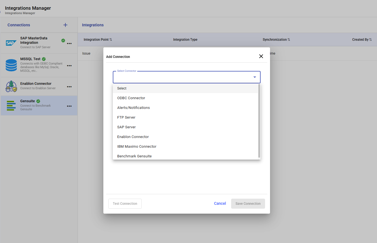
Task: Choose ODBC Connector from the list
Action: click(186, 98)
